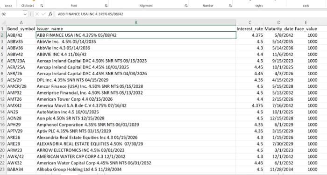Select cell ABB FINANCE USA INC 4.375% 05/08/42

pyautogui.click(x=136, y=35)
